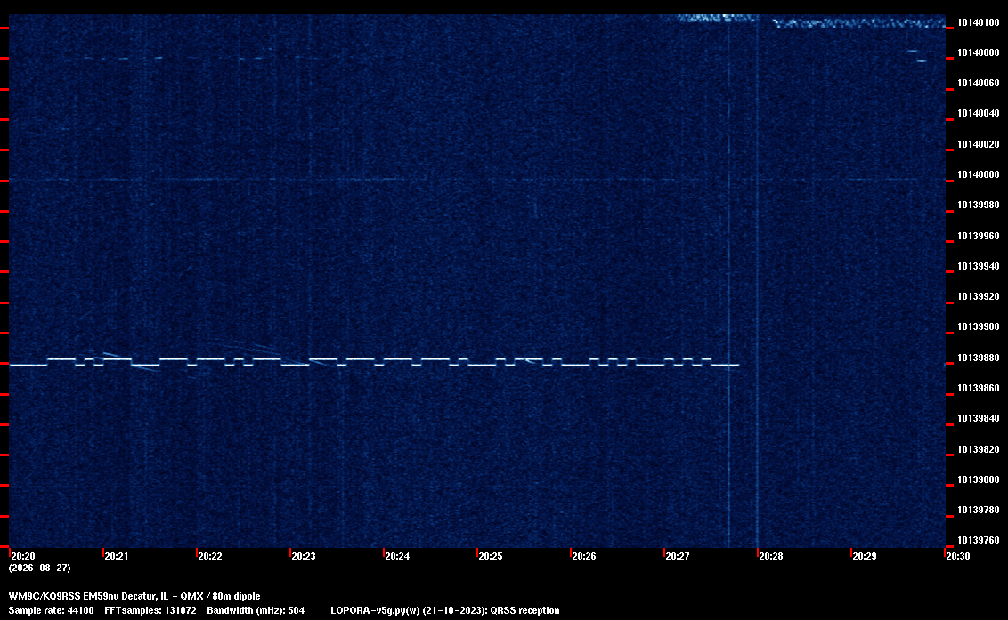Click the Sample rate: 44100 text
Viewport: 1008px width, 620px height.
click(51, 610)
